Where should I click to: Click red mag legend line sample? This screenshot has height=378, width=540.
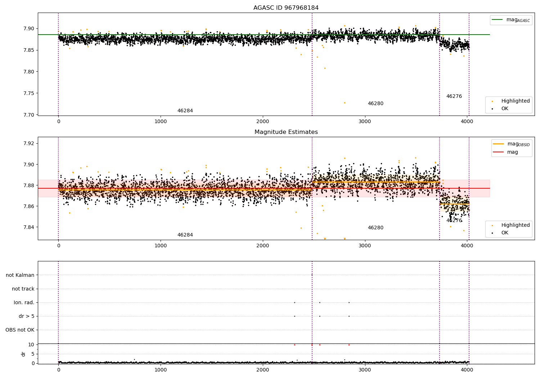click(x=498, y=152)
